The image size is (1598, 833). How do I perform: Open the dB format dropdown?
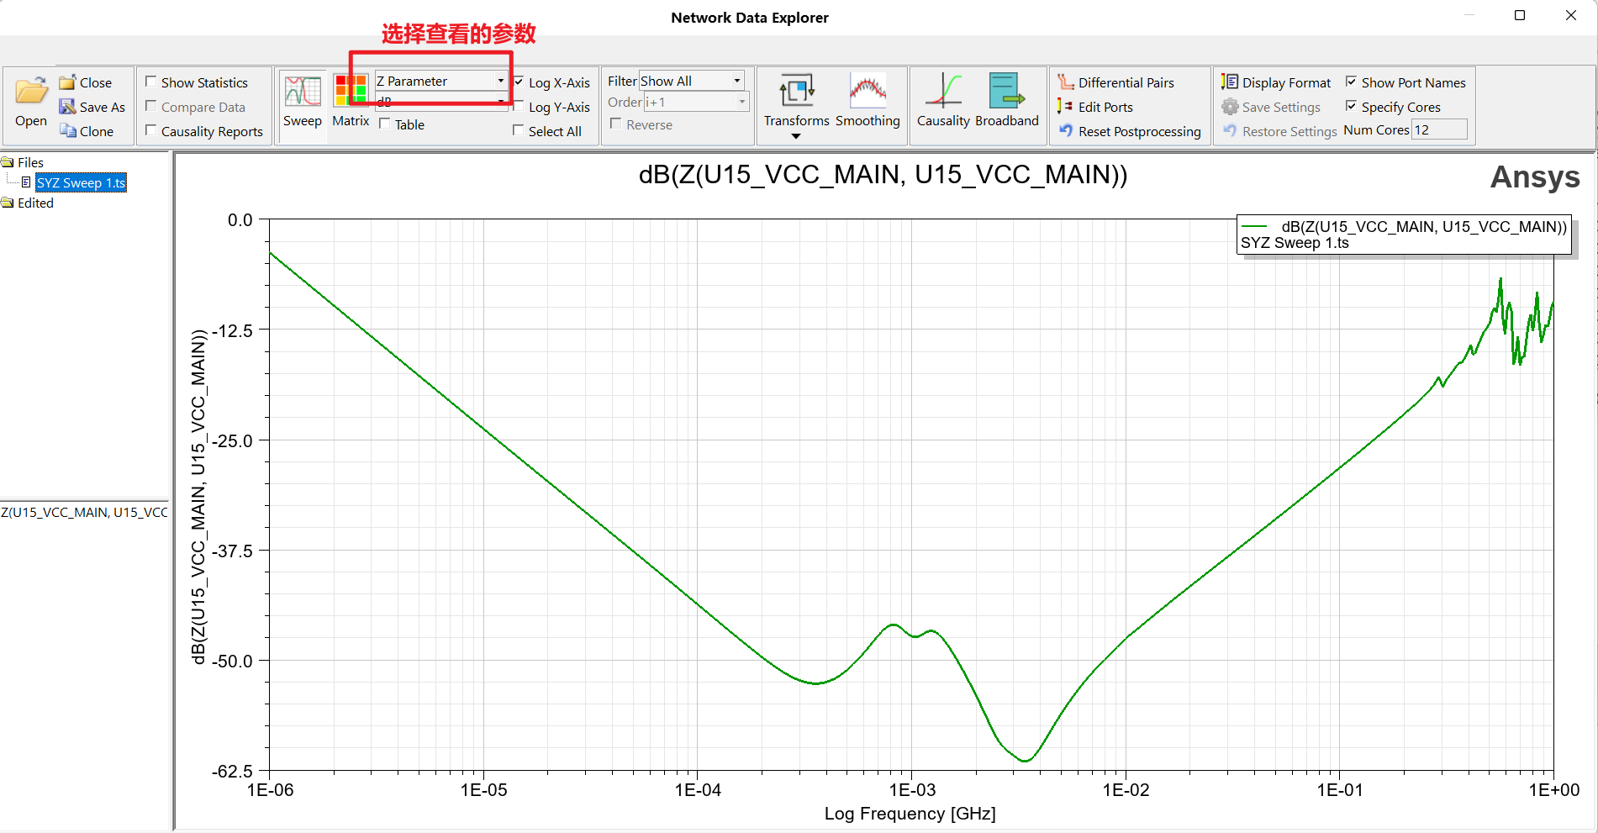point(440,102)
